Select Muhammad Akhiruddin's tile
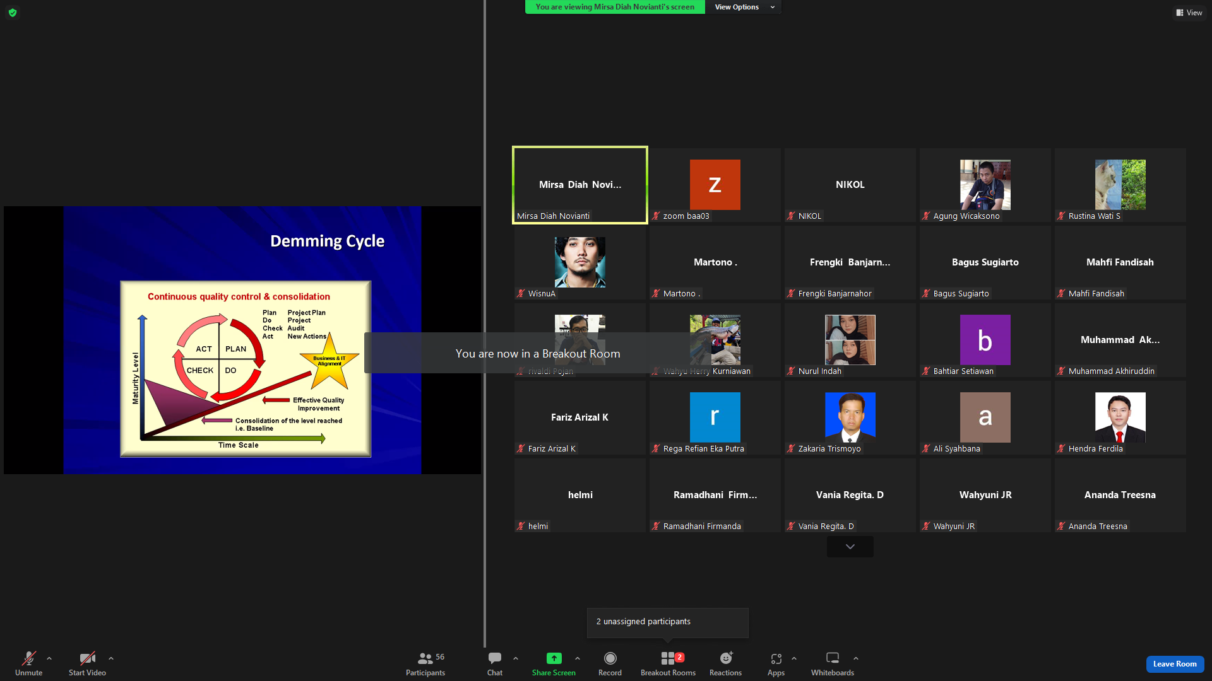Screen dimensions: 1212x681 (x=1120, y=340)
